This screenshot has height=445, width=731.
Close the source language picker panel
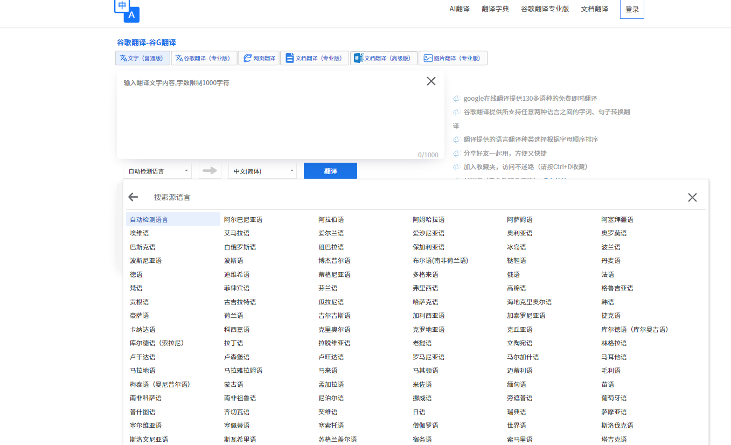coord(692,198)
